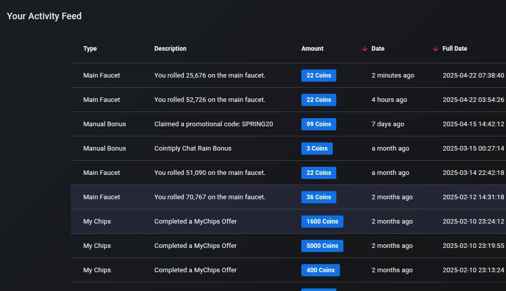Screen dimensions: 506x291
Task: Click '2 months ago' in 1600 Coins row
Action: pos(392,221)
